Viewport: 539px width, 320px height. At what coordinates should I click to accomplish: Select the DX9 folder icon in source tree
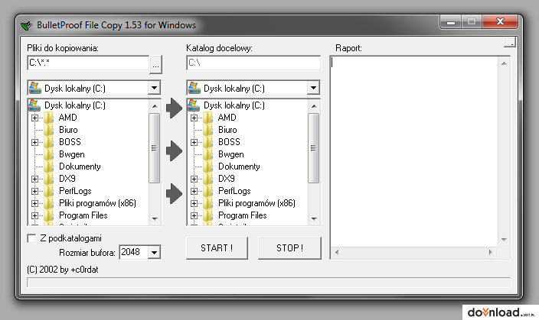48,179
